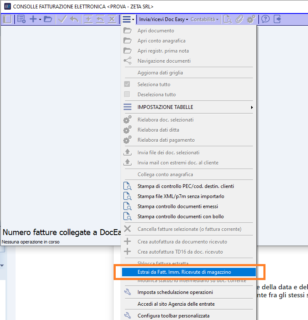Choose Accedi al sito Agenzia delle entrate
Image resolution: width=308 pixels, height=320 pixels.
189,304
